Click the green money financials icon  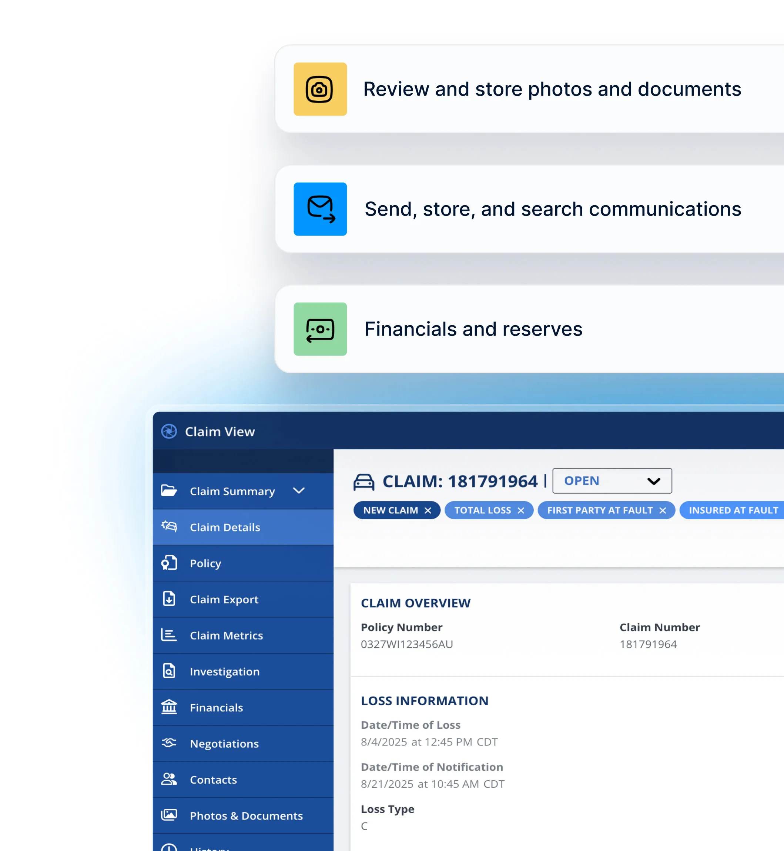(x=320, y=329)
